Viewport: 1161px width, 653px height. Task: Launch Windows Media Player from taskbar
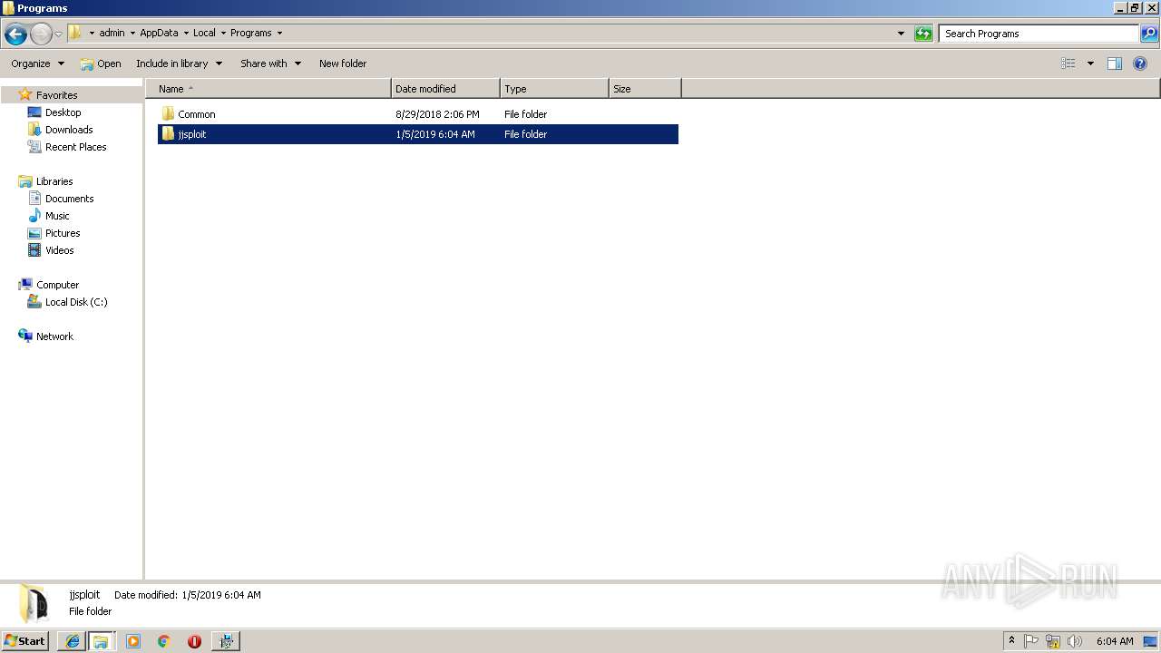tap(133, 641)
